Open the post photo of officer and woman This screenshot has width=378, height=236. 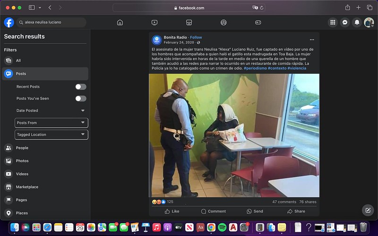tap(234, 135)
